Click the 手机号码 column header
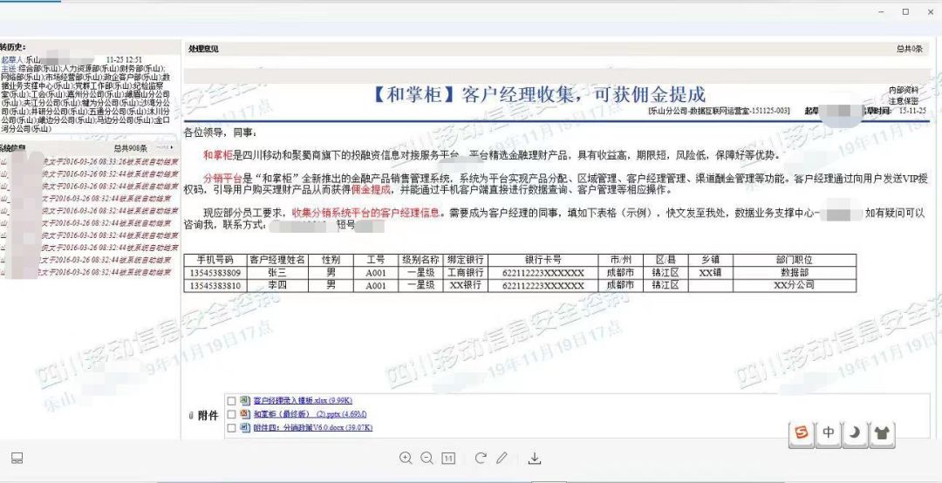 tap(215, 260)
